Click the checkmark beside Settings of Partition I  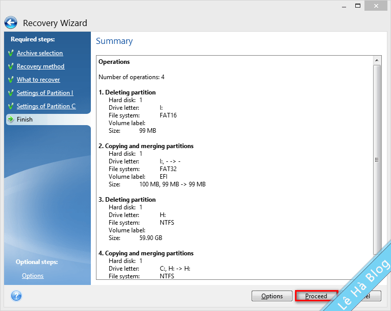coord(11,93)
